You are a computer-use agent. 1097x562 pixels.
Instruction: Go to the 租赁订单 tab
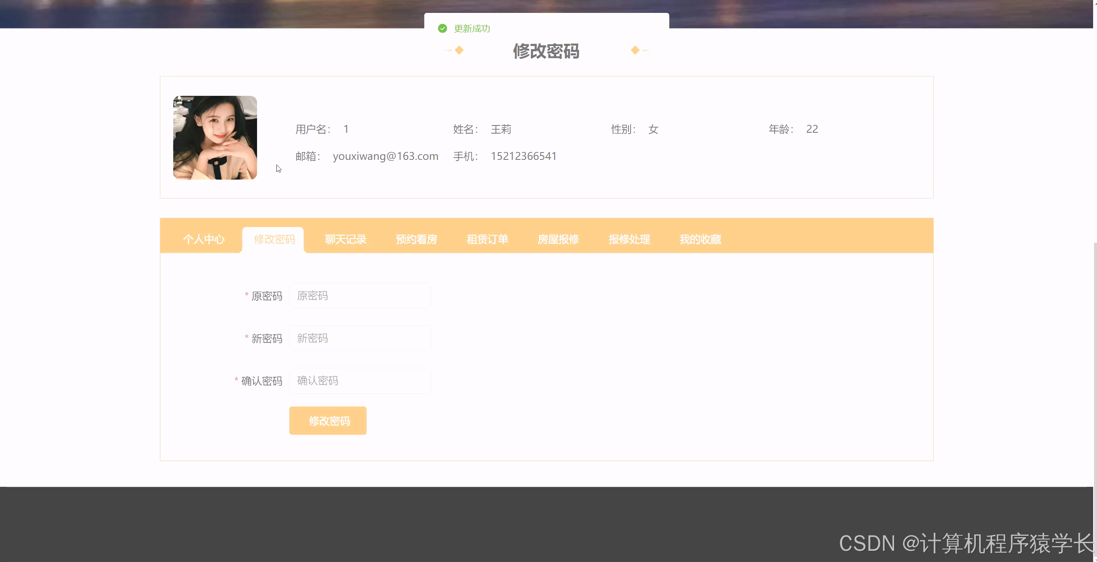tap(487, 239)
